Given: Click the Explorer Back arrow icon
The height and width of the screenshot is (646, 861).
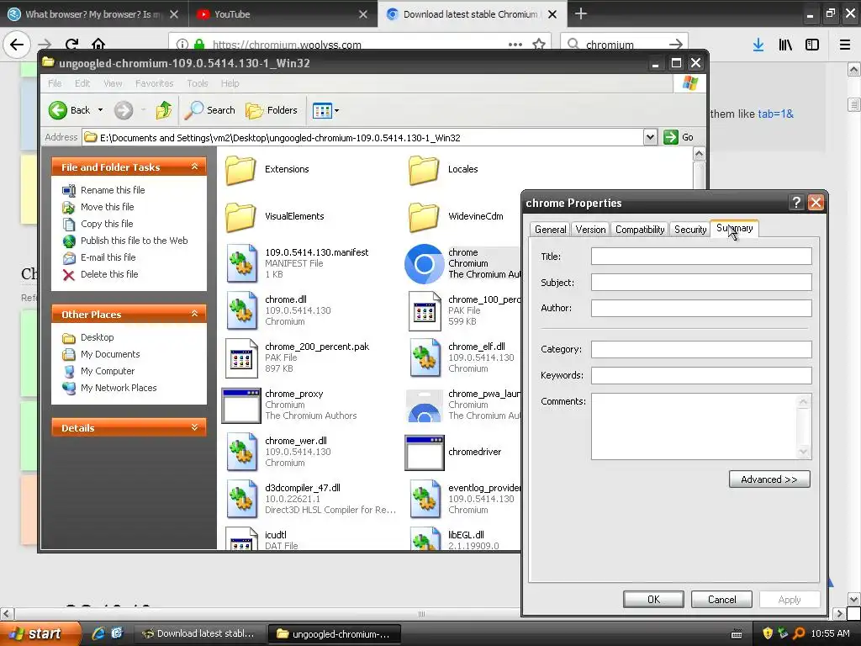Looking at the screenshot, I should tap(58, 110).
